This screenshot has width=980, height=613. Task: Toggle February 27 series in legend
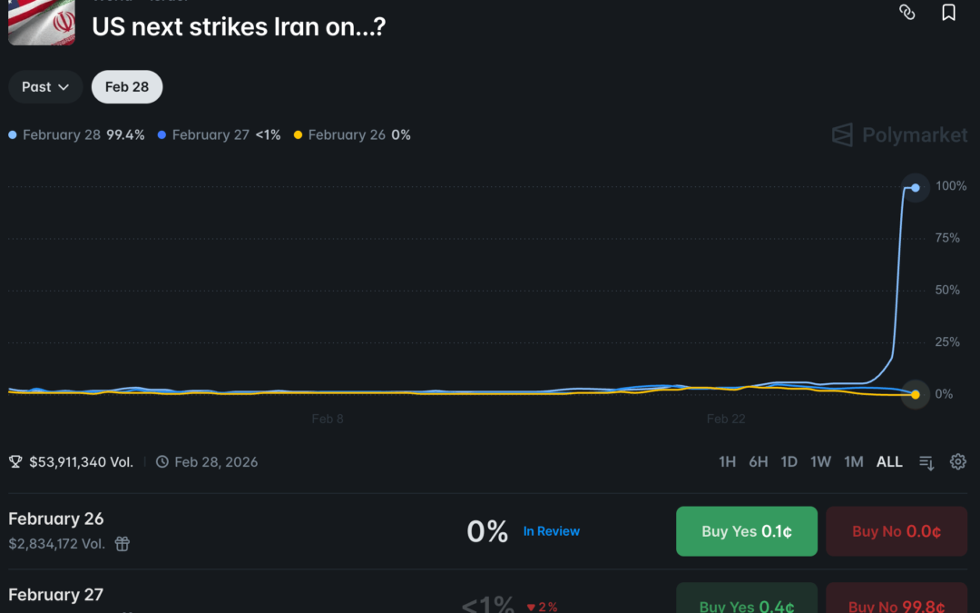pyautogui.click(x=211, y=134)
